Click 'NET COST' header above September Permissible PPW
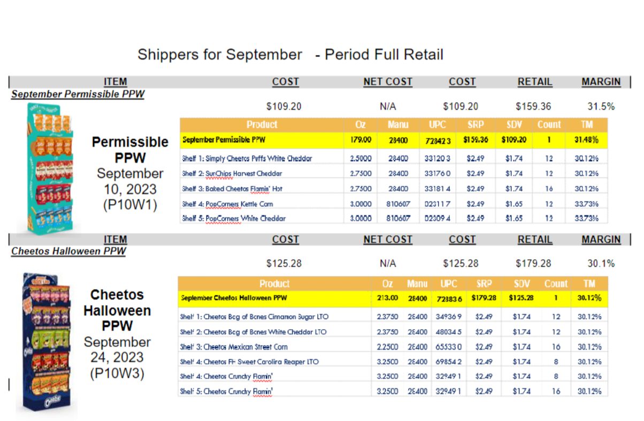644x421 pixels. point(388,82)
